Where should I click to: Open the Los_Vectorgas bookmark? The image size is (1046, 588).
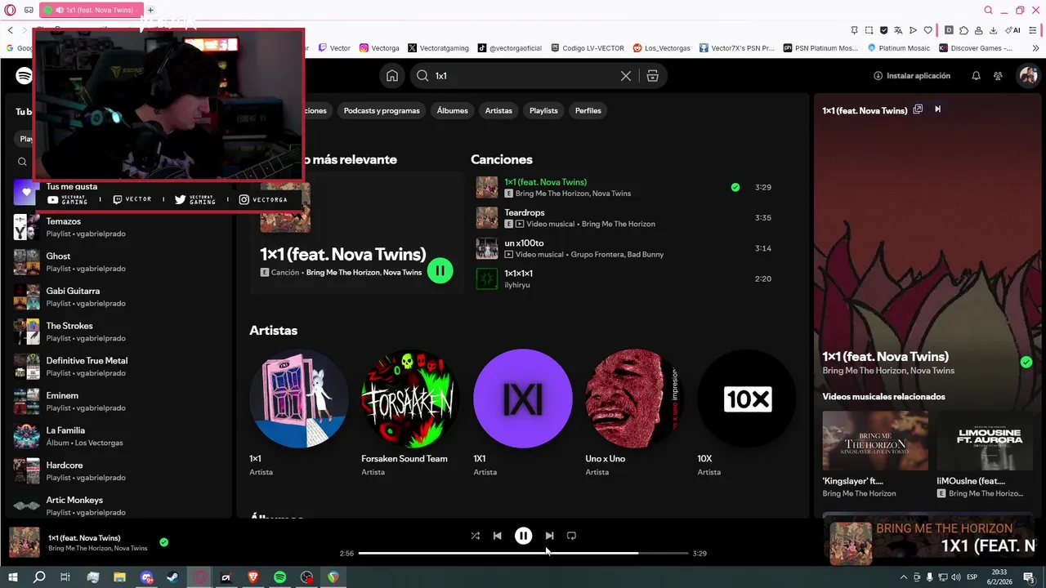coord(661,48)
